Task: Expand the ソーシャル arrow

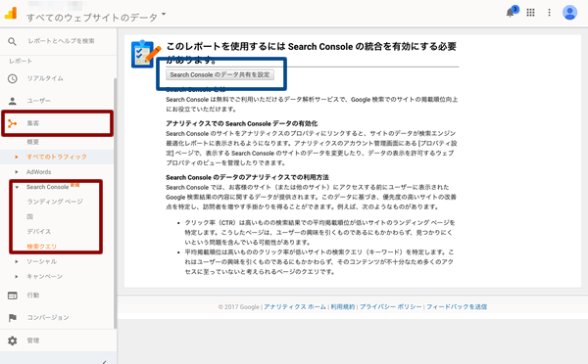Action: [17, 261]
